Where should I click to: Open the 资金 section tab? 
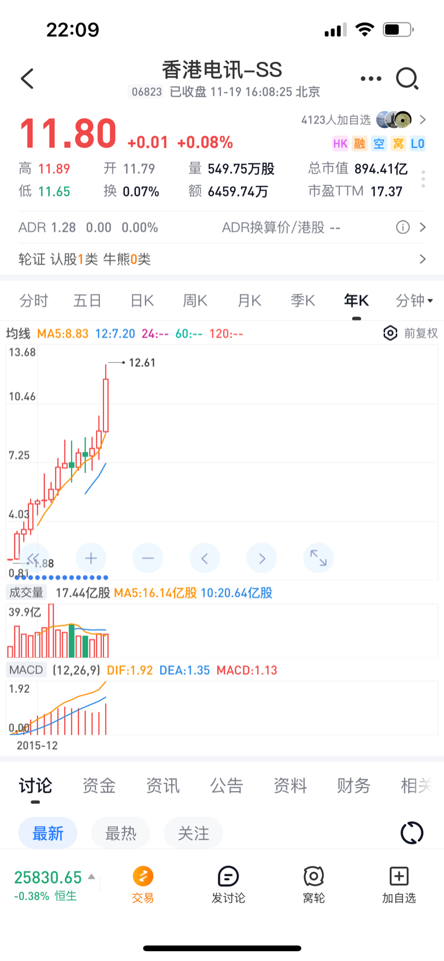pos(99,785)
